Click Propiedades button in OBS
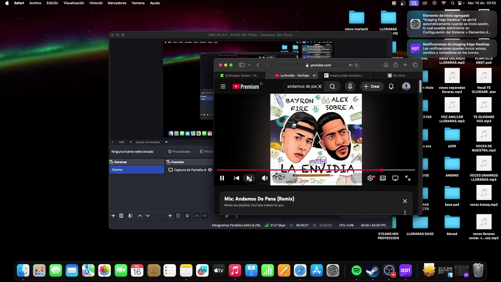Image resolution: width=501 pixels, height=282 pixels. coord(179,152)
